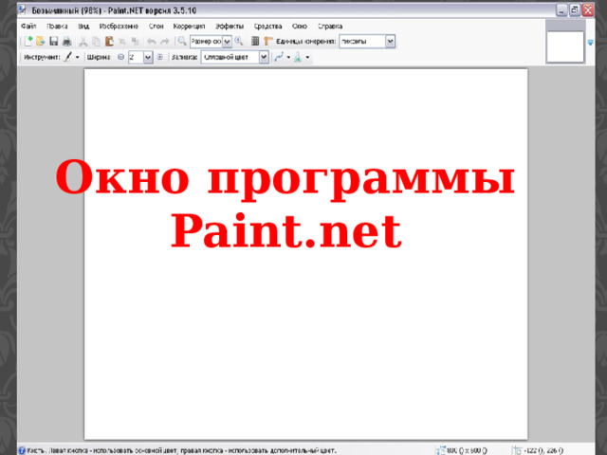Open the fill style dropdown

click(264, 57)
